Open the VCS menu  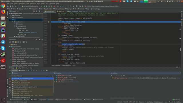coord(47,4)
